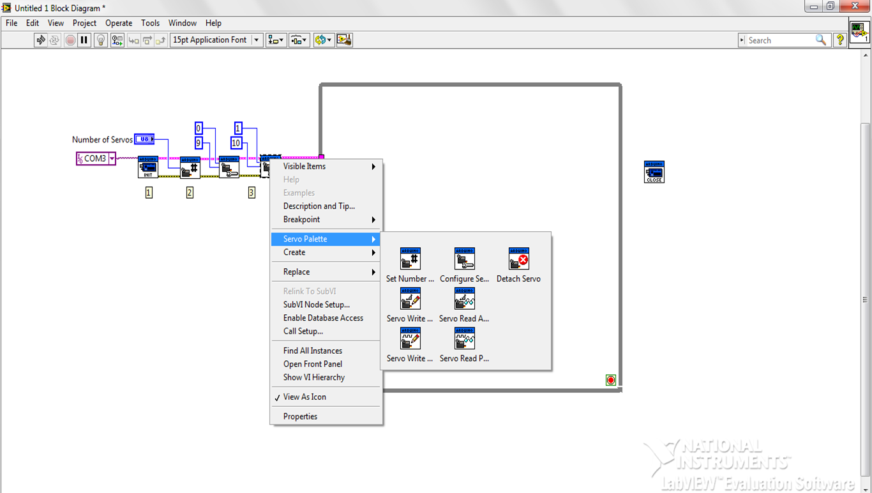Click Open Front Panel
This screenshot has width=872, height=493.
coord(312,363)
